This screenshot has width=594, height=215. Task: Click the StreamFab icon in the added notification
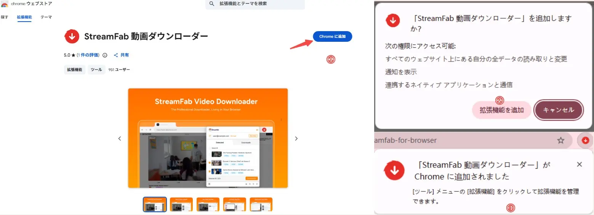point(394,171)
